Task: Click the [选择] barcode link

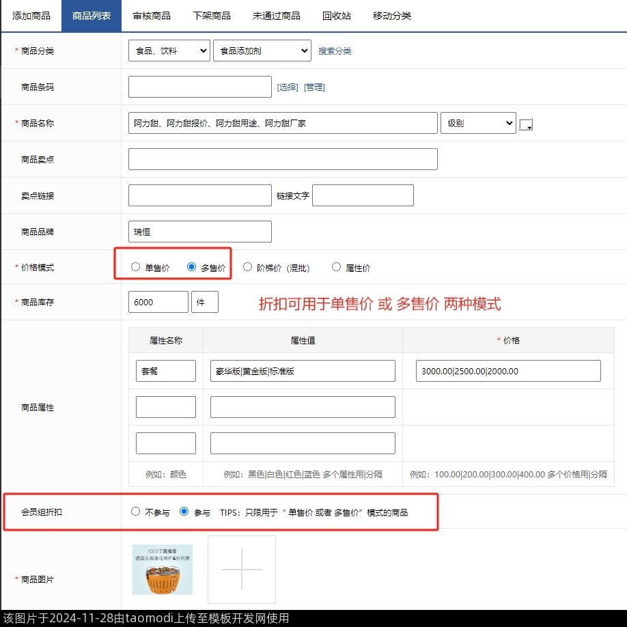Action: point(288,87)
